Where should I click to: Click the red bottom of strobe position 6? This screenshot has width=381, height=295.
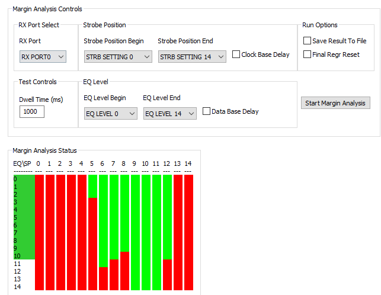point(103,278)
